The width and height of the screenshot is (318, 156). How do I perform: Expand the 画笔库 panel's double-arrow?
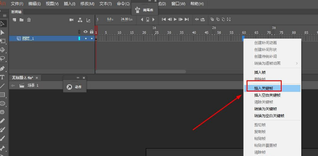[x=150, y=1]
